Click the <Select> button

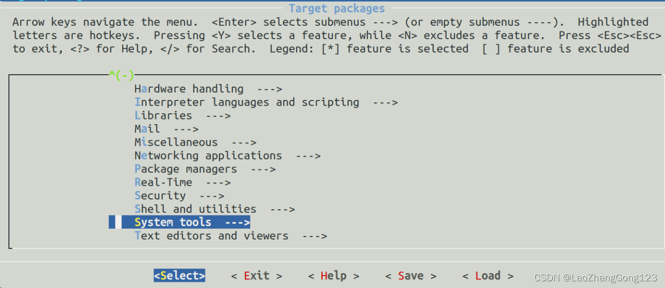pos(179,276)
